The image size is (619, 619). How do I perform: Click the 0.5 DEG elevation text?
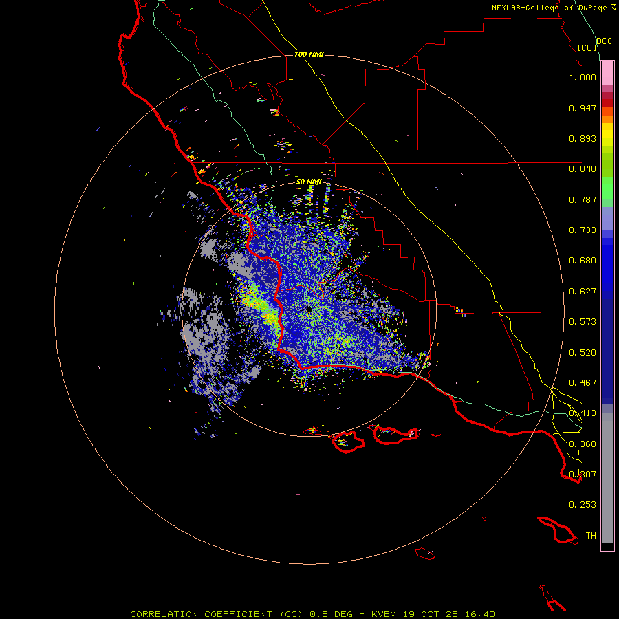tap(331, 614)
